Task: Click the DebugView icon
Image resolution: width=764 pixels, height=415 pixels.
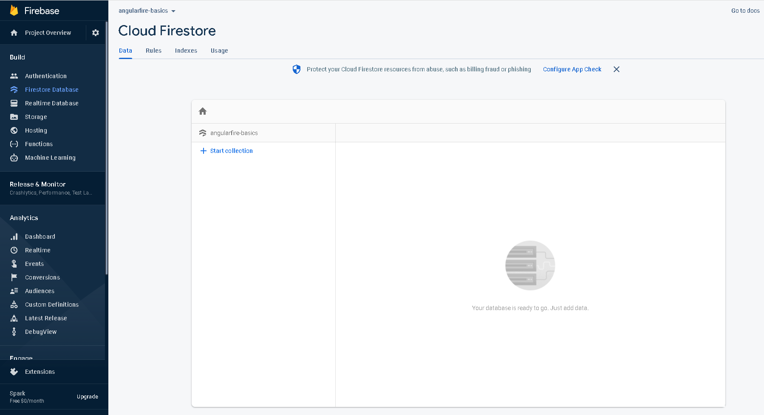Action: click(x=14, y=332)
